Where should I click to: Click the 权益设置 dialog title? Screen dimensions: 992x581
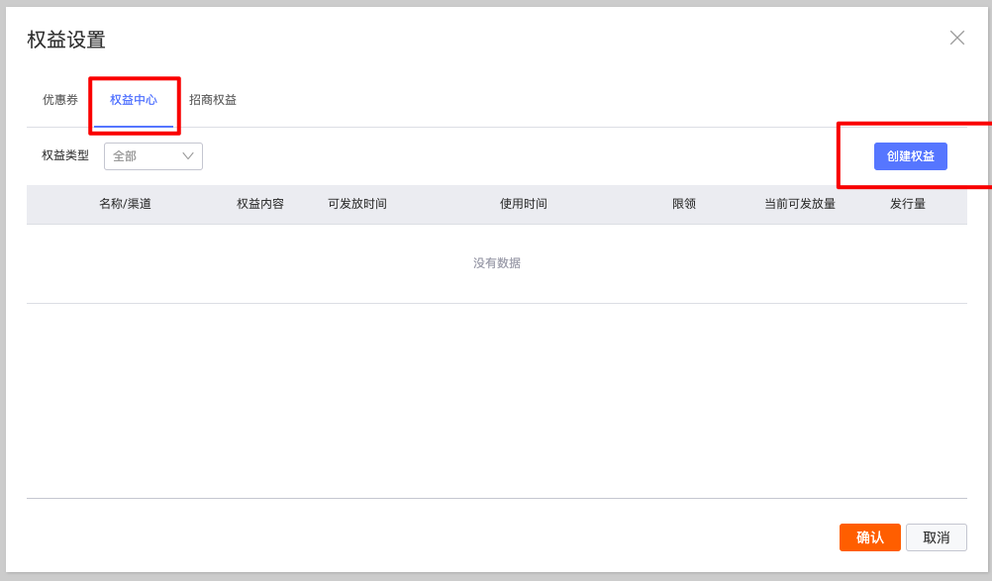click(66, 40)
